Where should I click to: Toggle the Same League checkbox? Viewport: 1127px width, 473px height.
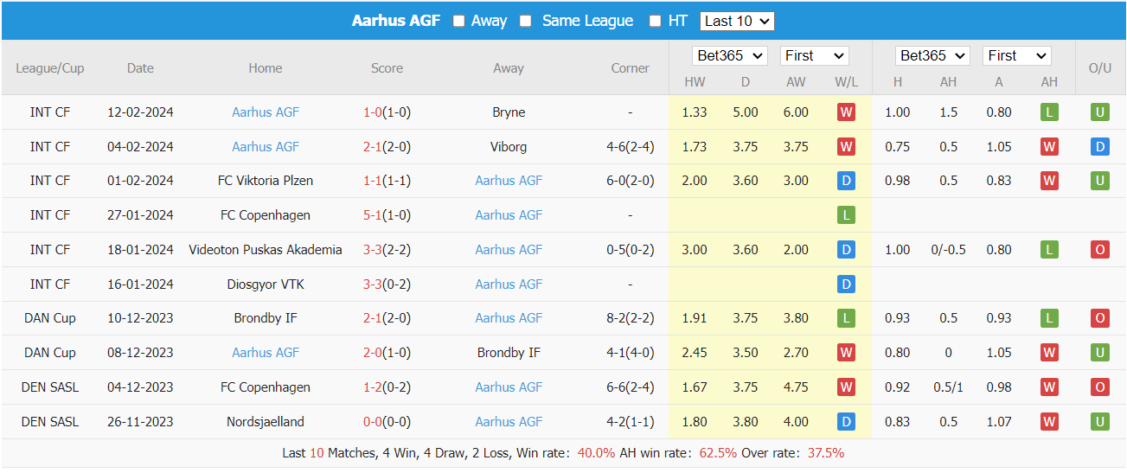point(526,21)
